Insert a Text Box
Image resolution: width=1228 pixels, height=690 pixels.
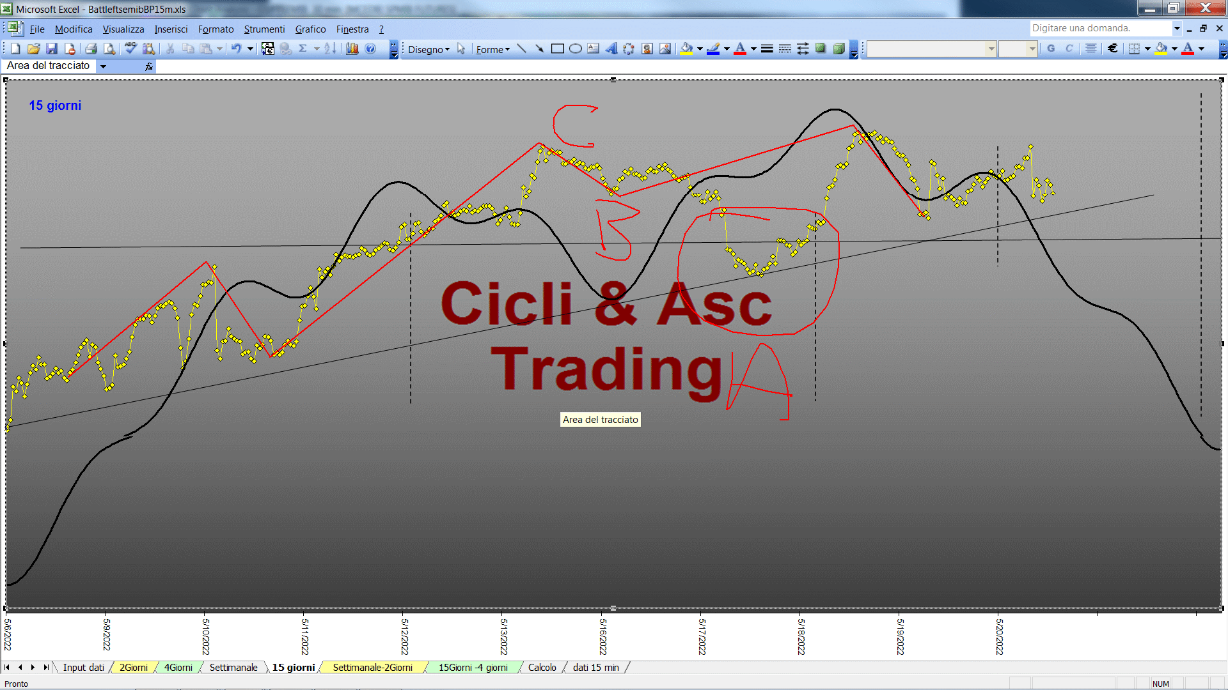pyautogui.click(x=594, y=49)
